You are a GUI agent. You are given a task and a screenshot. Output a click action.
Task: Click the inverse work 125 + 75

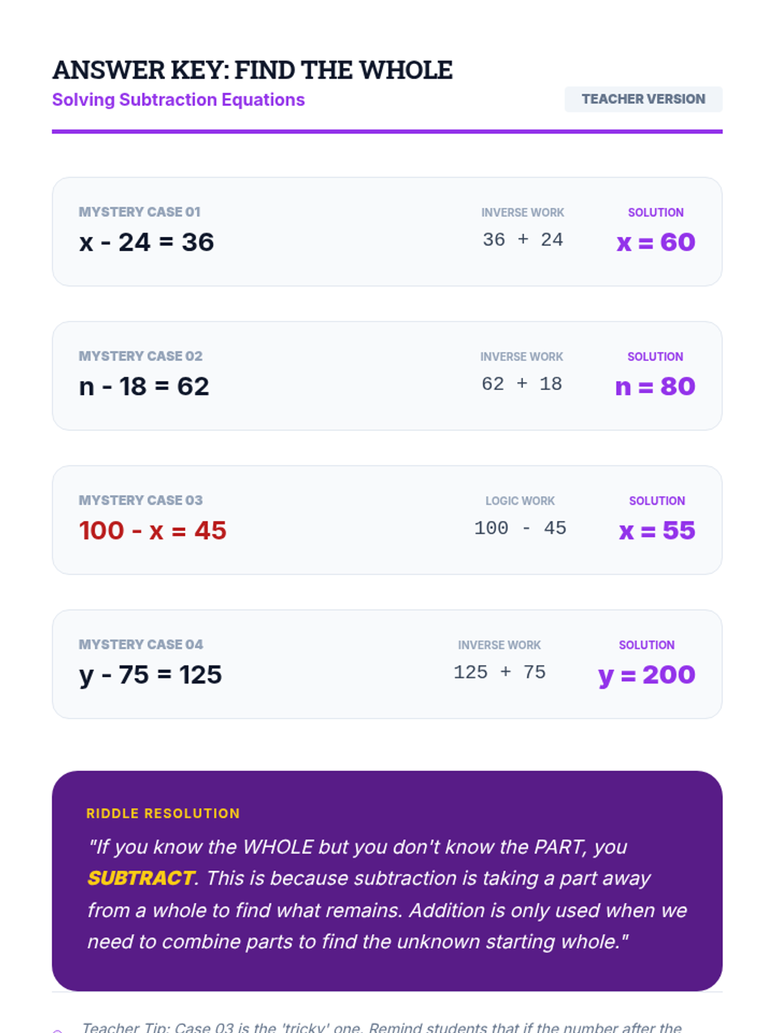[x=499, y=673]
